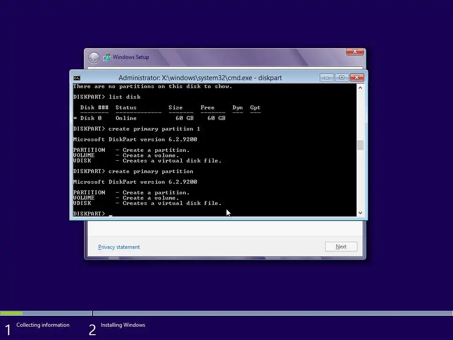Click the 'list disk' command line
The width and height of the screenshot is (453, 340).
point(107,97)
